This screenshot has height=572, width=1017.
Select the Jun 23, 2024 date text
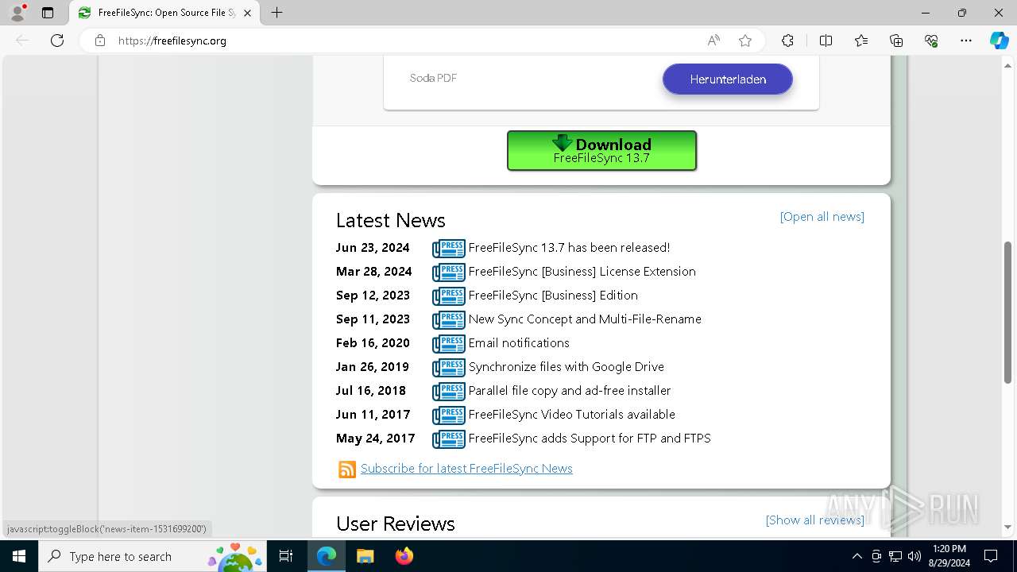point(373,248)
